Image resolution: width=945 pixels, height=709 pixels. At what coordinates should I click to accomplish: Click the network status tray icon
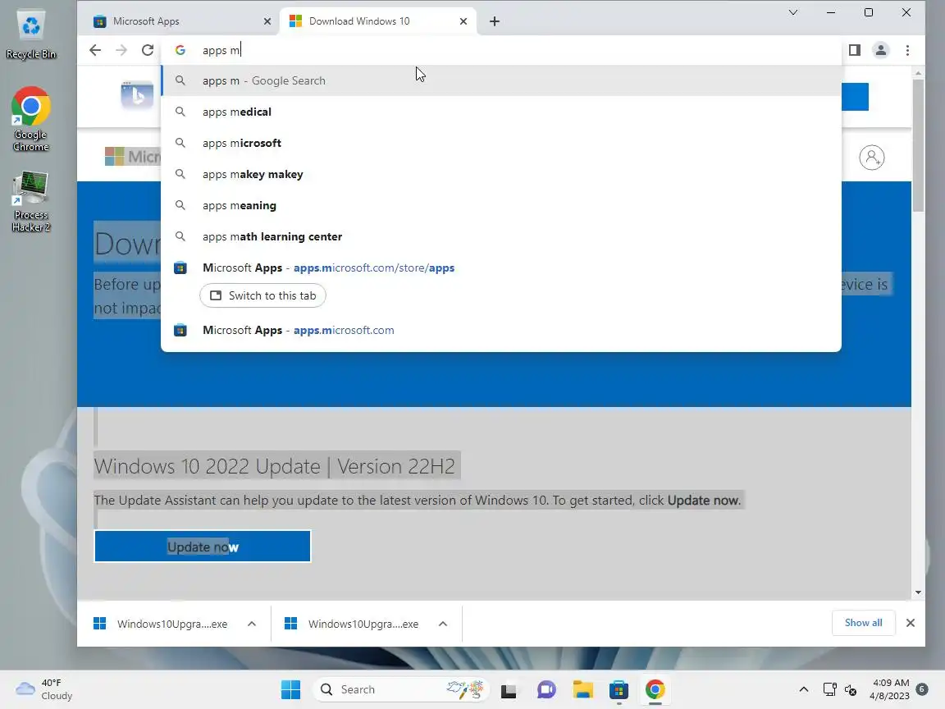830,689
